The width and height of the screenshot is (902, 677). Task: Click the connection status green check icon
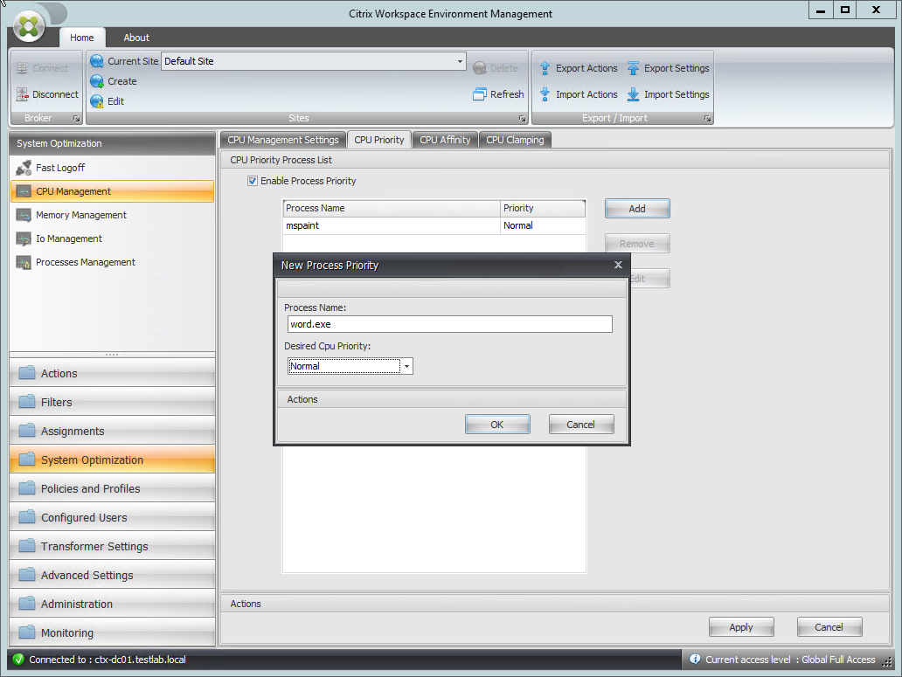coord(18,660)
